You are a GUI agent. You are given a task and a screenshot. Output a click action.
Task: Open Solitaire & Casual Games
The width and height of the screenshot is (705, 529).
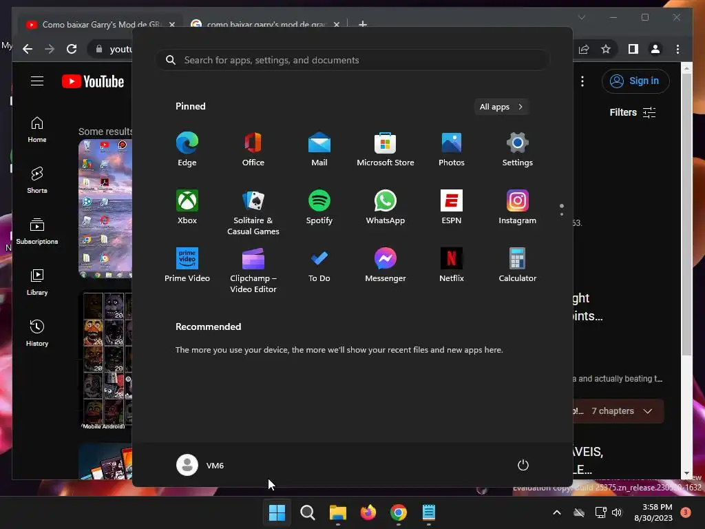253,212
